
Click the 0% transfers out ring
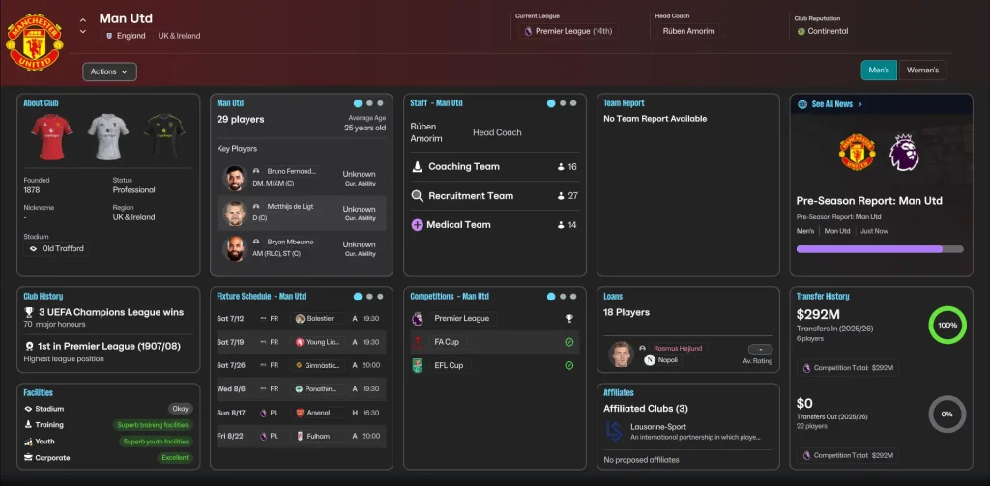[947, 415]
